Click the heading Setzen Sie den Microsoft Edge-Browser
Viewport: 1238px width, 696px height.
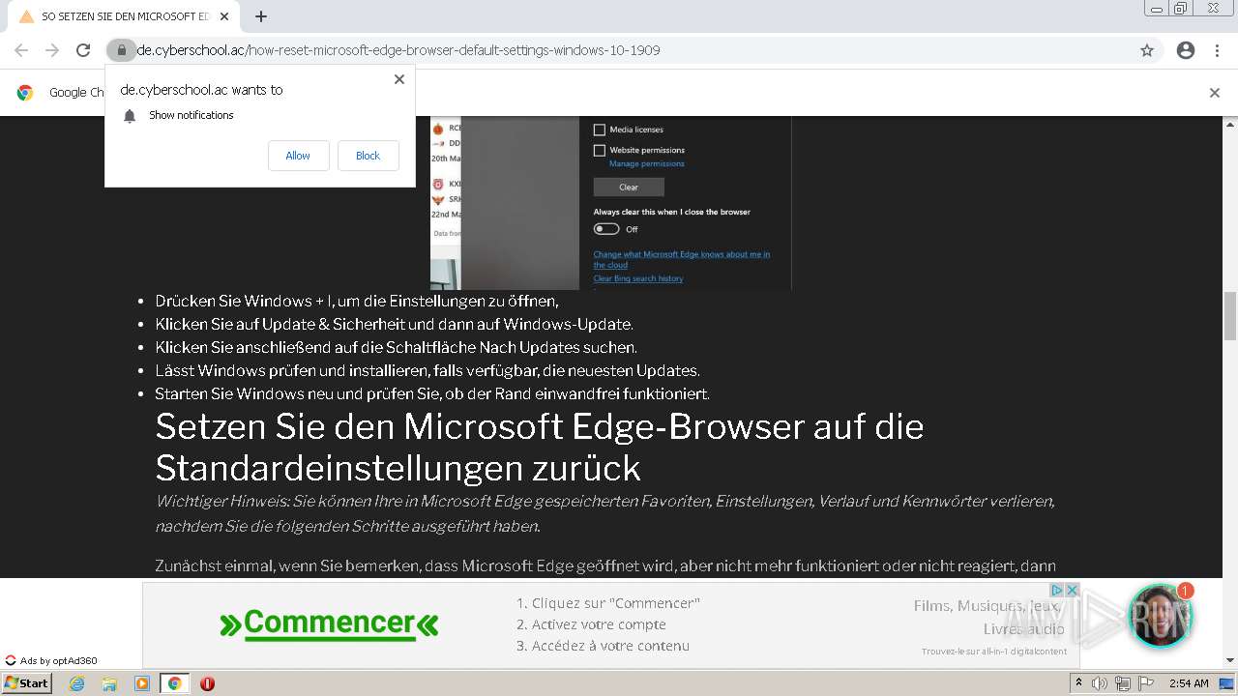(x=540, y=447)
